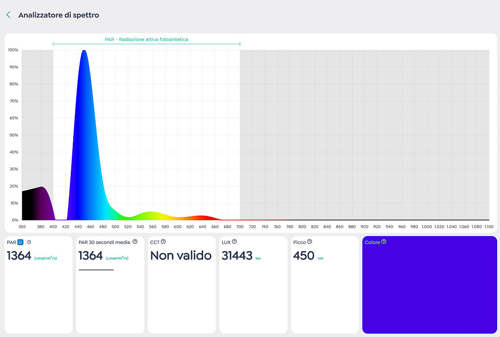Screen dimensions: 500x337
Task: Click the 31443 lux reading
Action: click(237, 256)
